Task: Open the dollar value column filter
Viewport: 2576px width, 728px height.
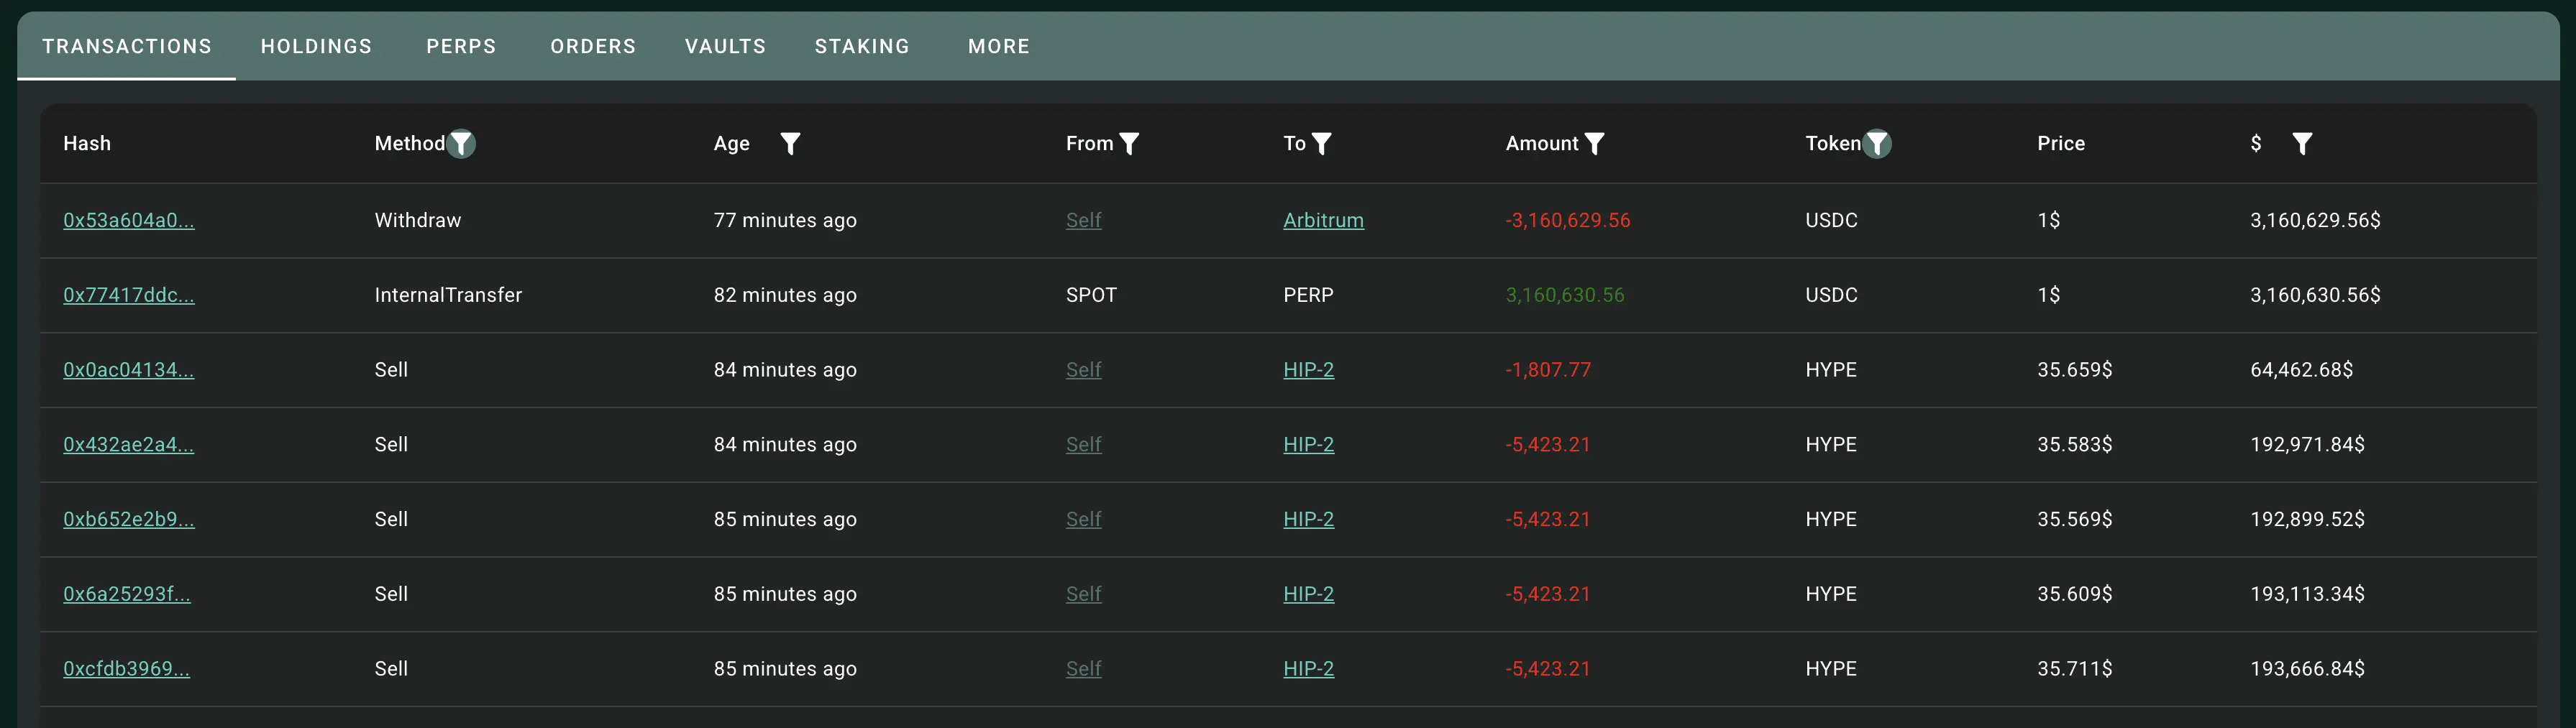Action: pyautogui.click(x=2302, y=144)
